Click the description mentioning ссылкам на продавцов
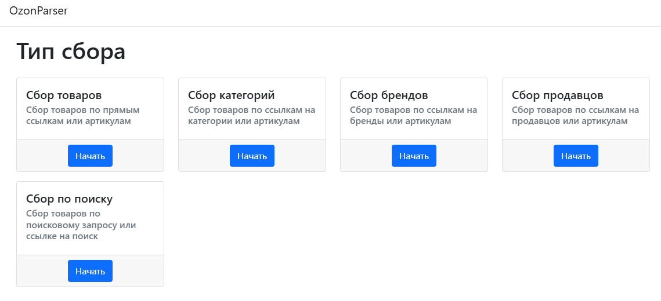Screen dimensions: 661x301 (x=575, y=115)
